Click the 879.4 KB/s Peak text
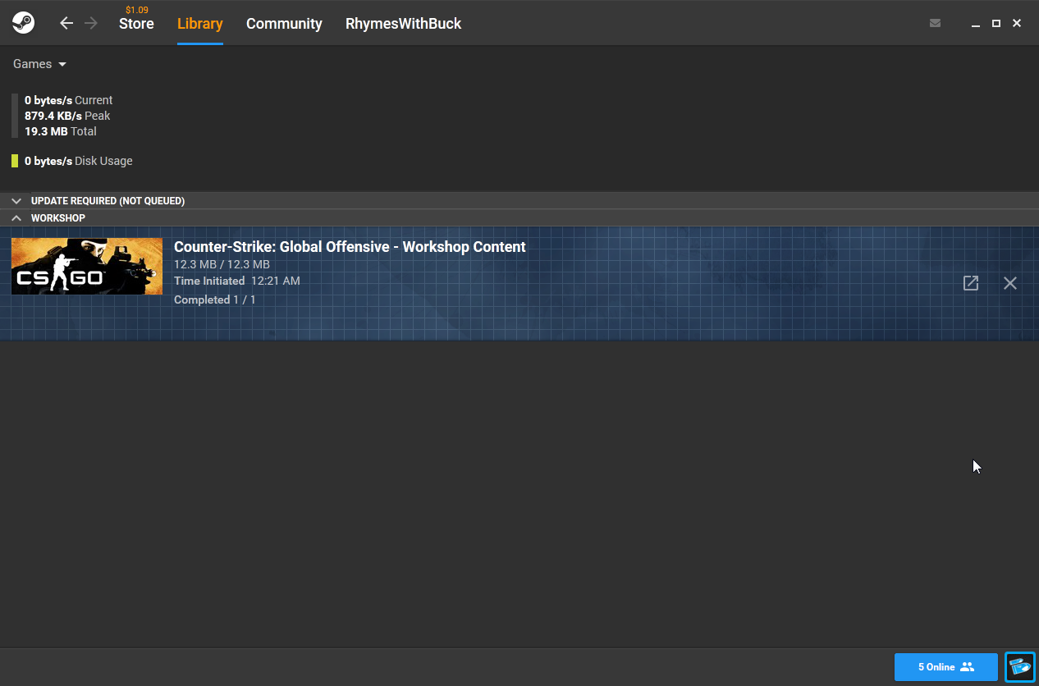The width and height of the screenshot is (1039, 686). pyautogui.click(x=67, y=116)
